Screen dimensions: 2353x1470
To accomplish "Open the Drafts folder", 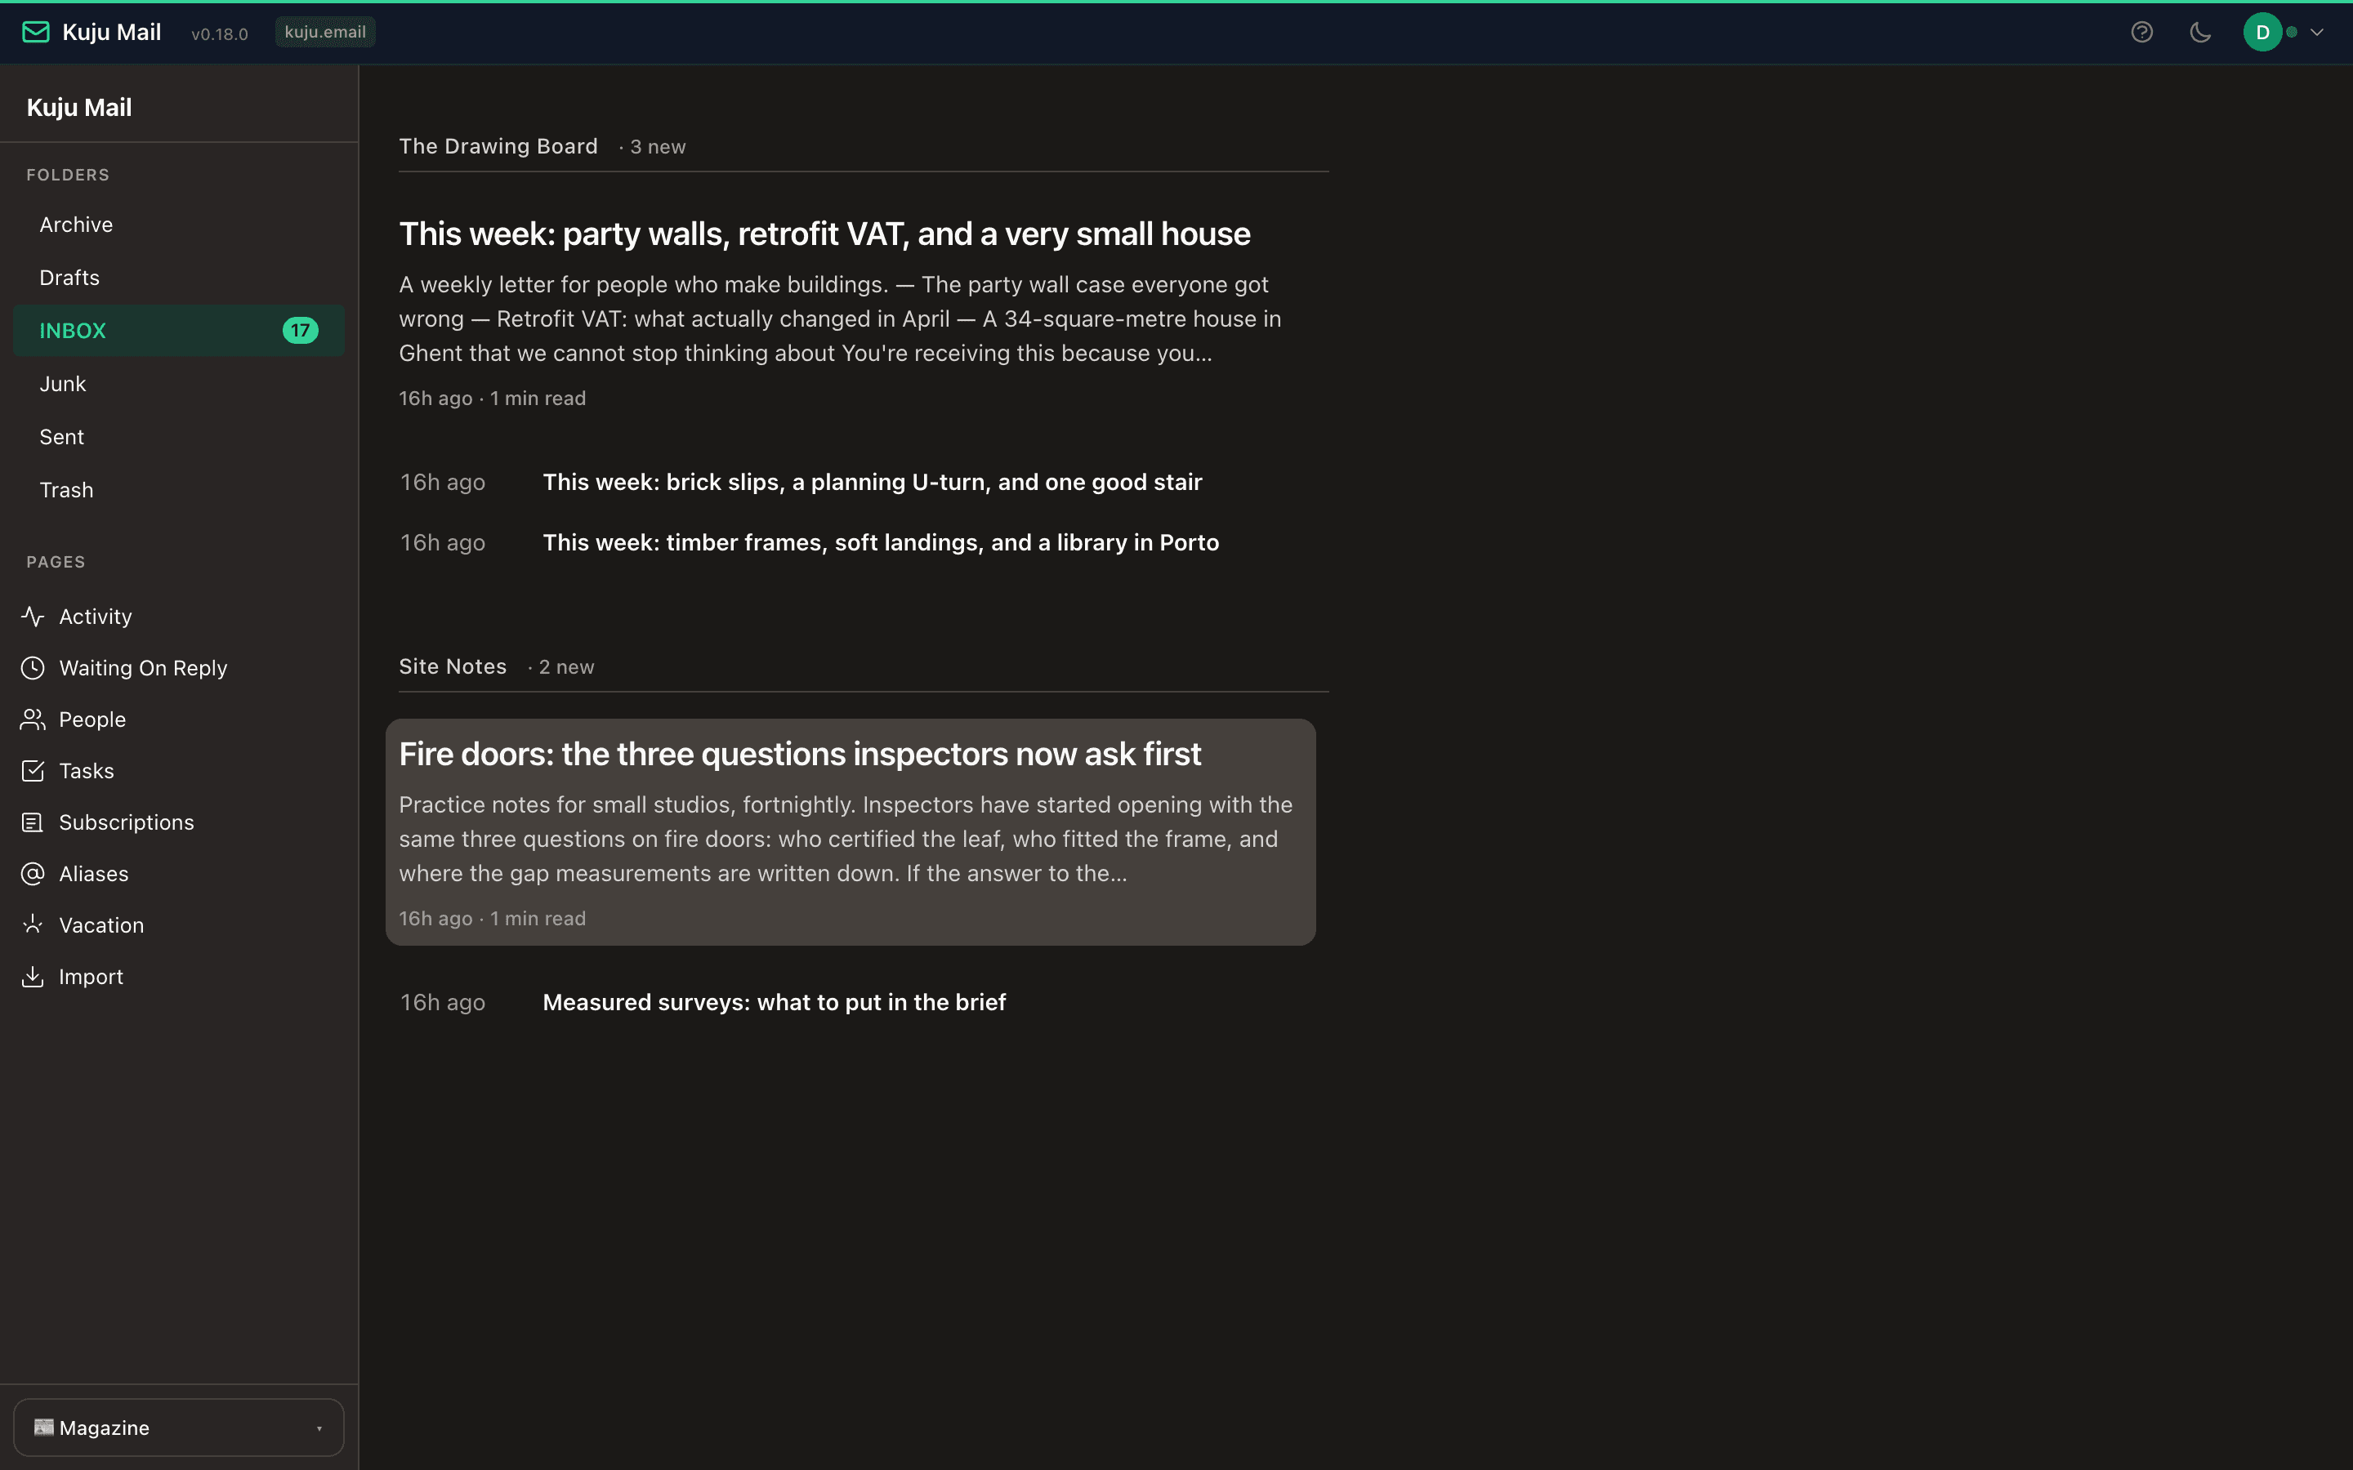I will pyautogui.click(x=179, y=278).
